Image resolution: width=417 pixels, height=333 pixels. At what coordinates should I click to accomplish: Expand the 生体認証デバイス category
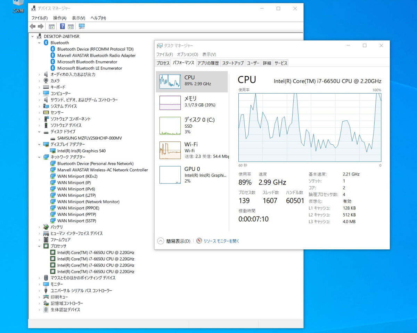[39, 310]
